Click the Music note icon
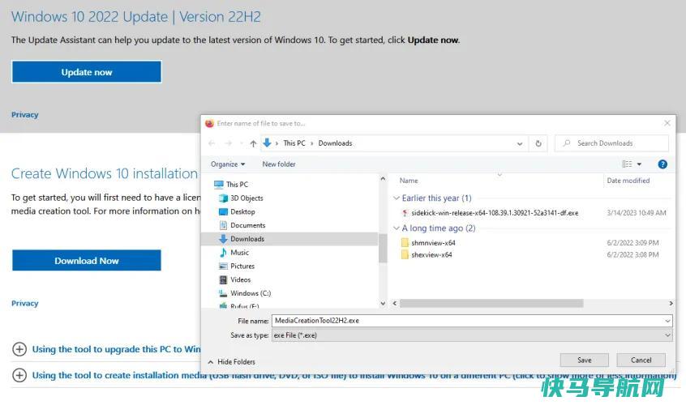This screenshot has width=686, height=405. coord(223,253)
